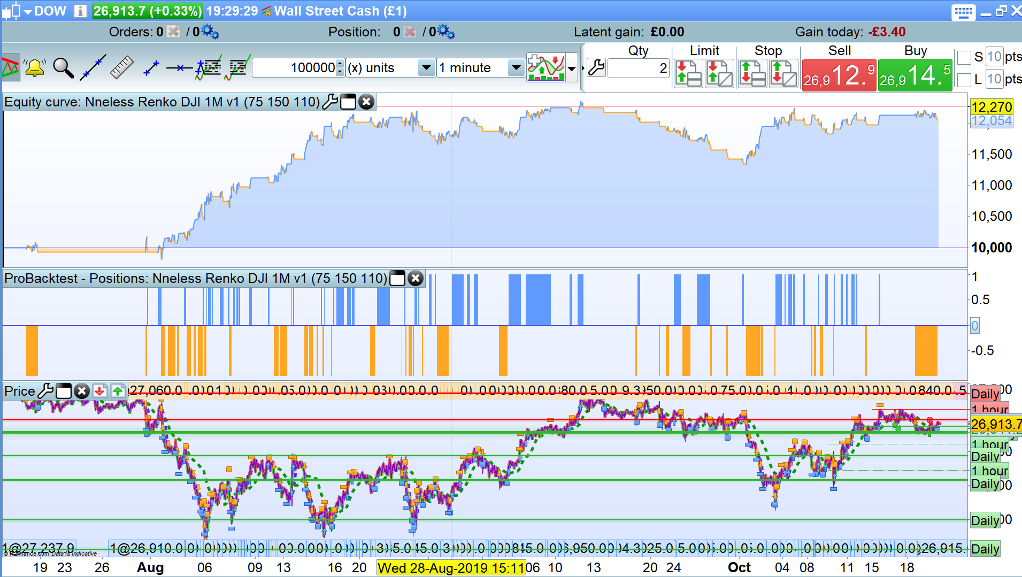Maximize the Equity curve panel
The image size is (1022, 577).
[348, 102]
